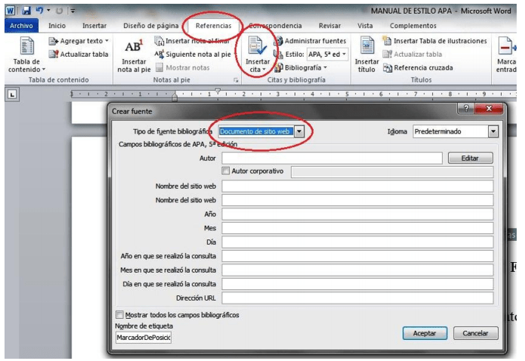This screenshot has width=525, height=361.
Task: Open the Tabla de contenido gallery
Action: 26,54
